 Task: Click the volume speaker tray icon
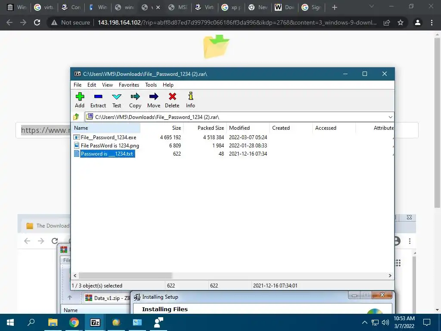[x=385, y=322]
